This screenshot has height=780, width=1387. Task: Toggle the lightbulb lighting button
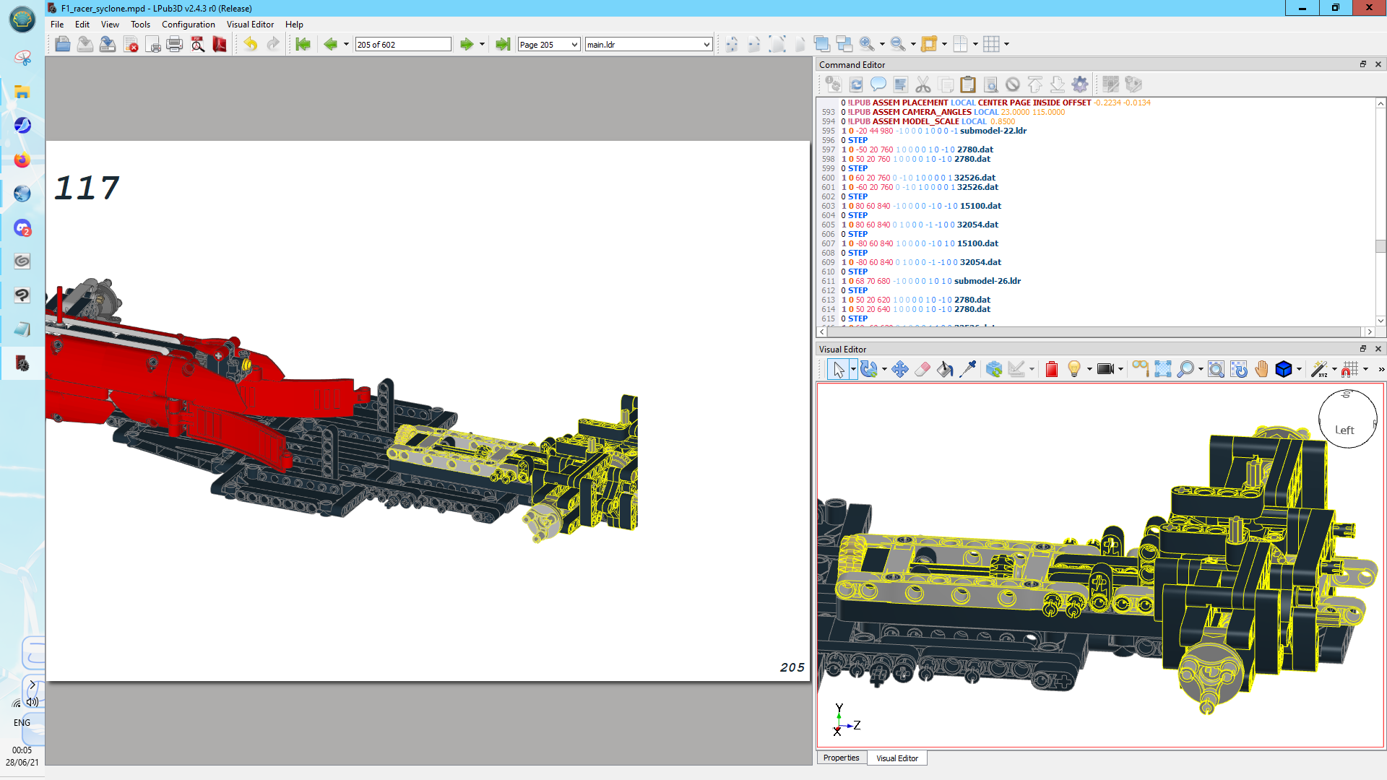(x=1074, y=370)
